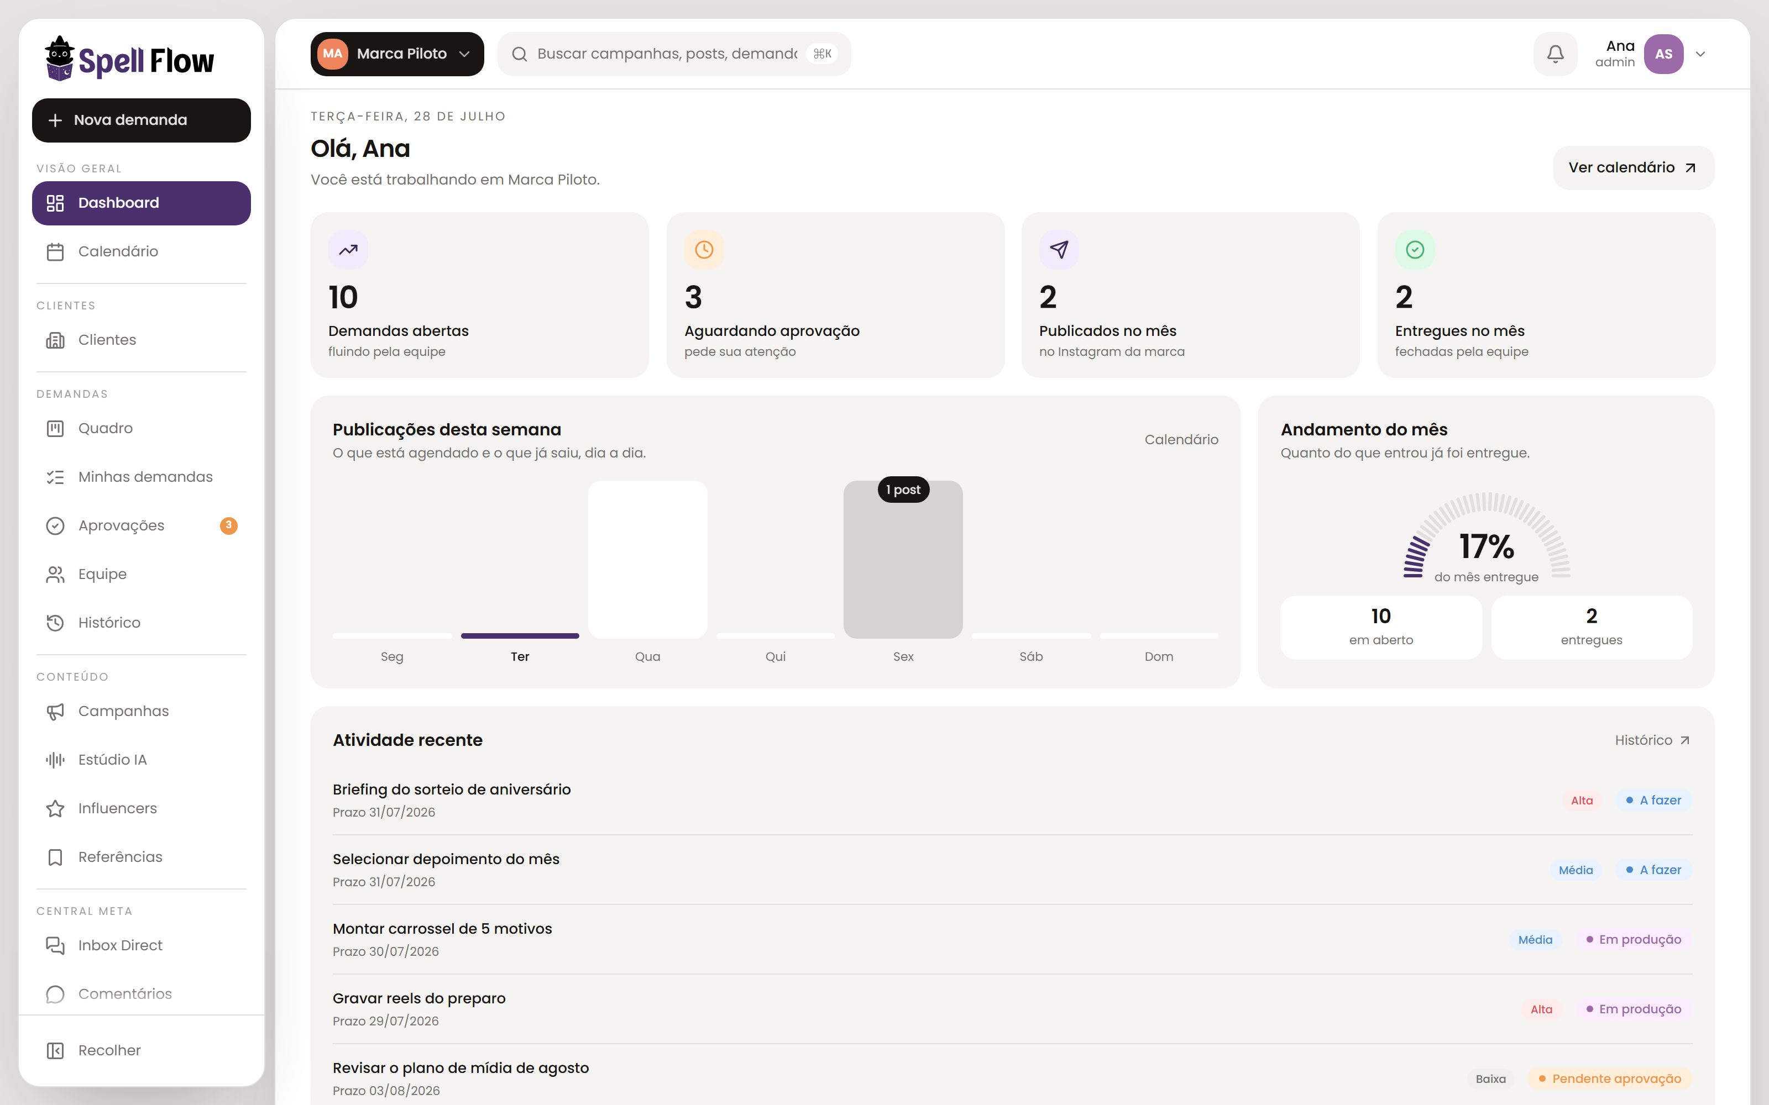Open Montar carrossel de 5 motivos

point(1012,940)
